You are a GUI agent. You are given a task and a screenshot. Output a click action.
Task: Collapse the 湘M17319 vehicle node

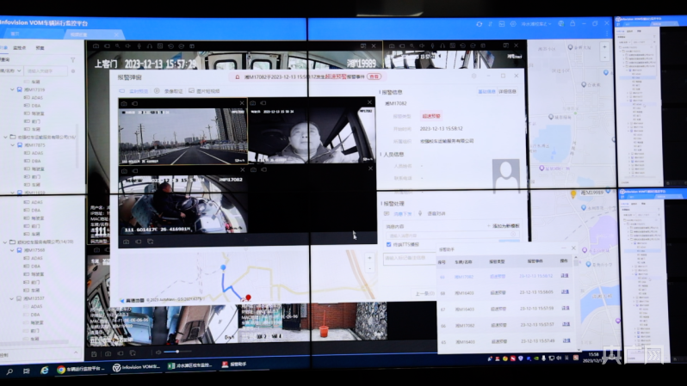click(12, 89)
